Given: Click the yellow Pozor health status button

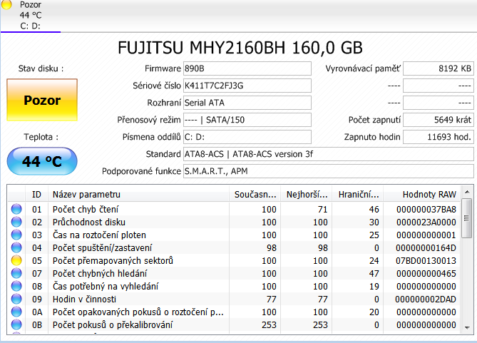Looking at the screenshot, I should 42,100.
